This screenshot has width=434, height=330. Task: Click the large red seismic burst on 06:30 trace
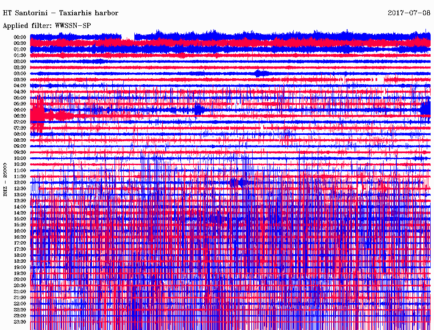(x=37, y=115)
